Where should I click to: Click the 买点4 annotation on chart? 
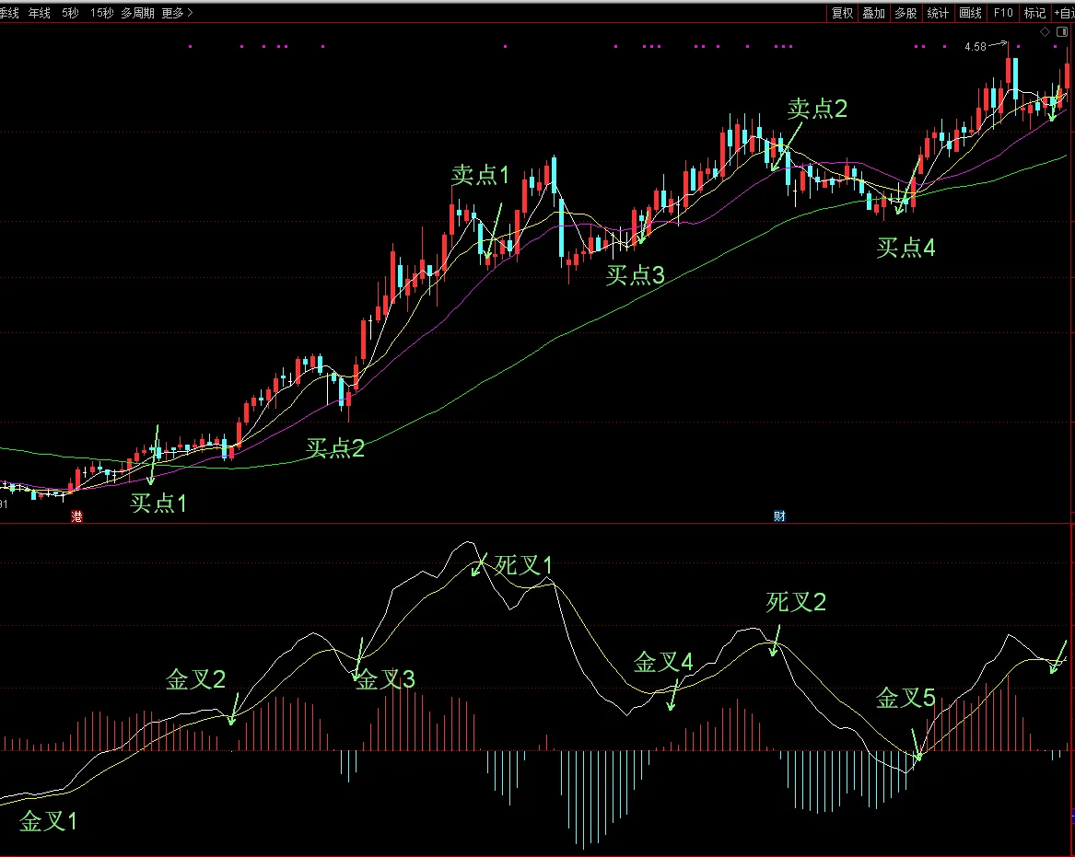(905, 248)
